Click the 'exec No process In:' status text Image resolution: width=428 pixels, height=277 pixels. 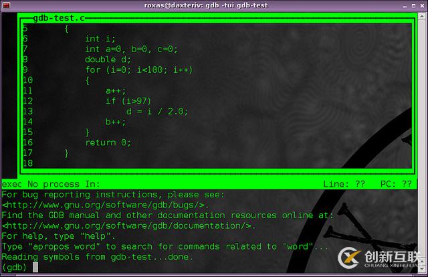tap(51, 184)
